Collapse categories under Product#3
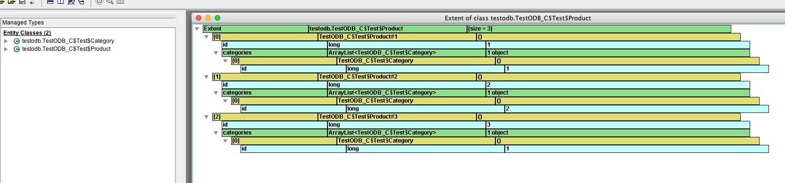The image size is (785, 183). pos(216,133)
